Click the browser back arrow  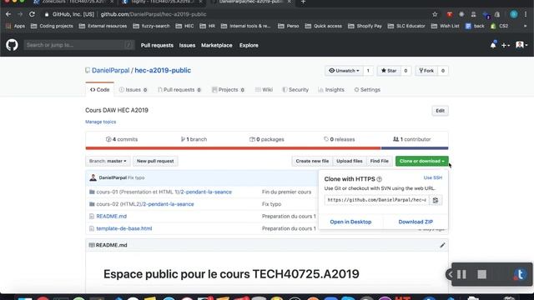click(x=8, y=14)
